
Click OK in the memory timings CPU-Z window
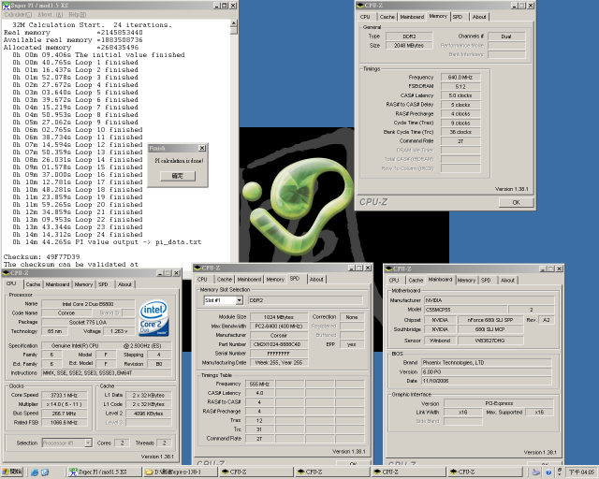[x=516, y=202]
